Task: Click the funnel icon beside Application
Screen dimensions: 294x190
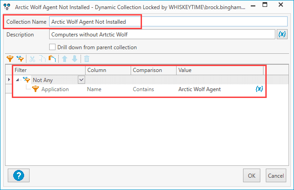Action: click(35, 89)
